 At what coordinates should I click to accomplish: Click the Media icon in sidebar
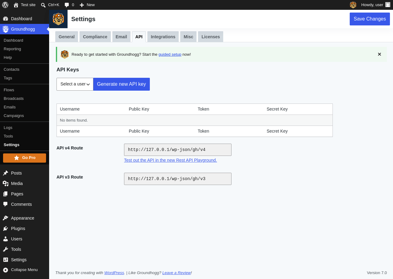(6, 183)
